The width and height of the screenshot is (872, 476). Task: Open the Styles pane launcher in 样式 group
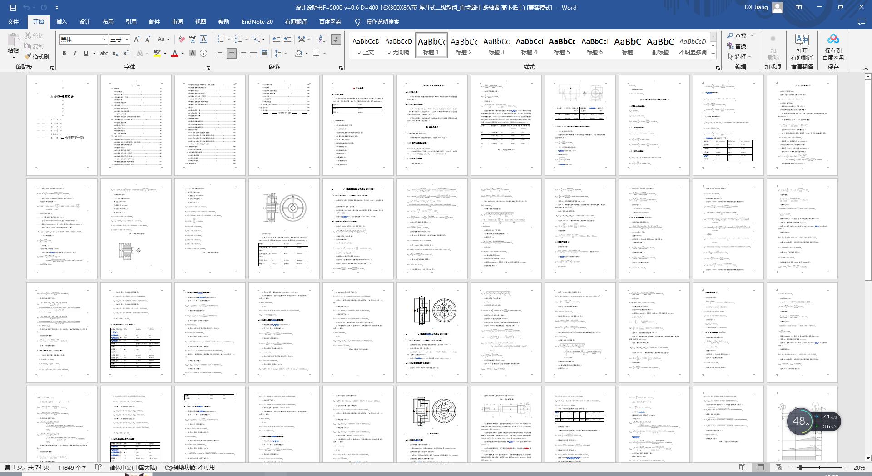[x=718, y=68]
